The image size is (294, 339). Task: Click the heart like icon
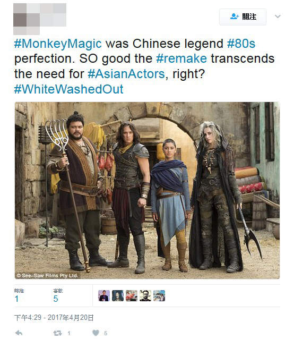[96, 333]
